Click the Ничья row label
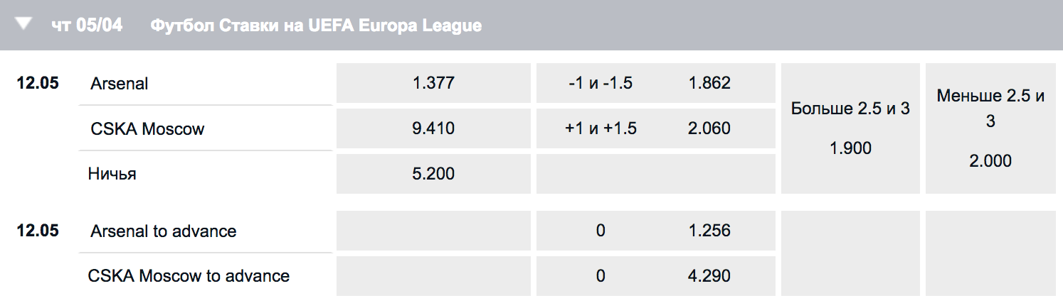This screenshot has height=308, width=1063. 112,174
